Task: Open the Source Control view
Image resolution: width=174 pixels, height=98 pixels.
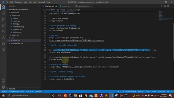Action: tap(3, 19)
